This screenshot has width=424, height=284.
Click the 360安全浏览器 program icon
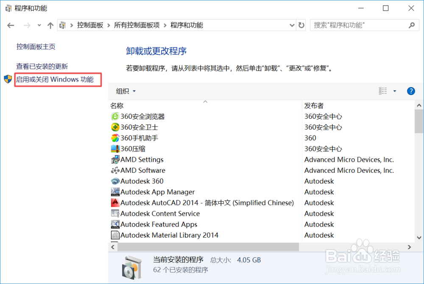115,116
